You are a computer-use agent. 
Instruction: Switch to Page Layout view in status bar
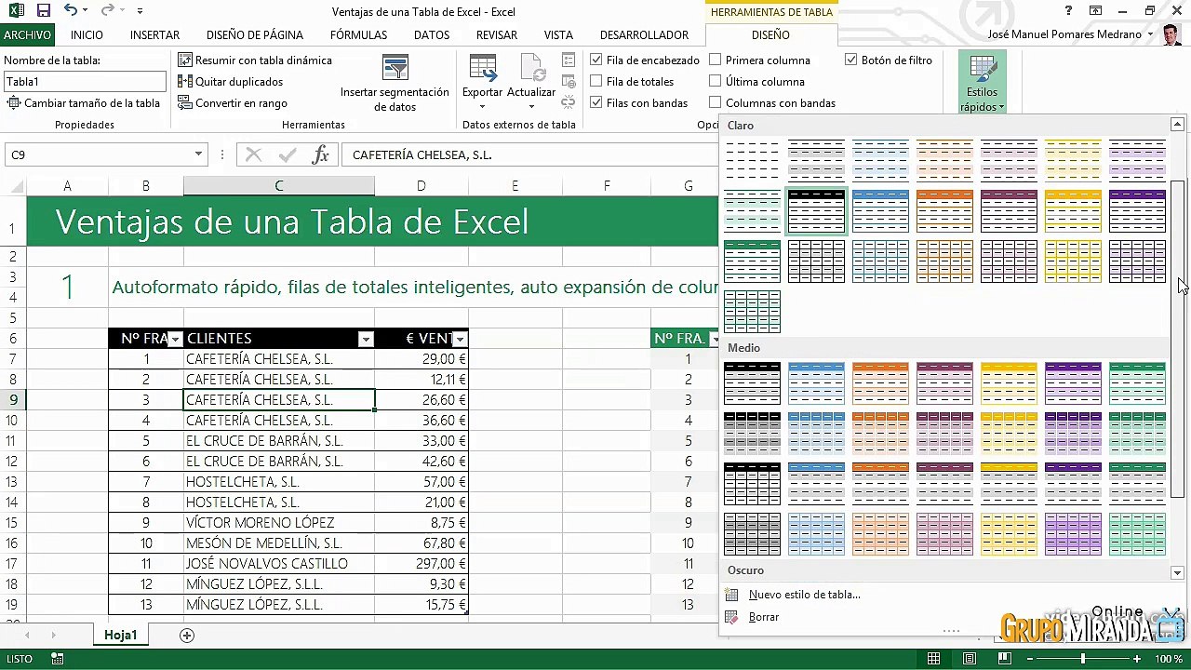click(970, 659)
